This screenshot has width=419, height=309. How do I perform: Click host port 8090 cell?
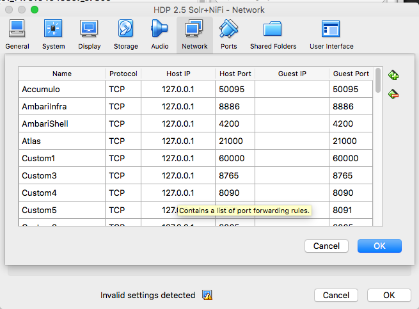[x=235, y=193]
